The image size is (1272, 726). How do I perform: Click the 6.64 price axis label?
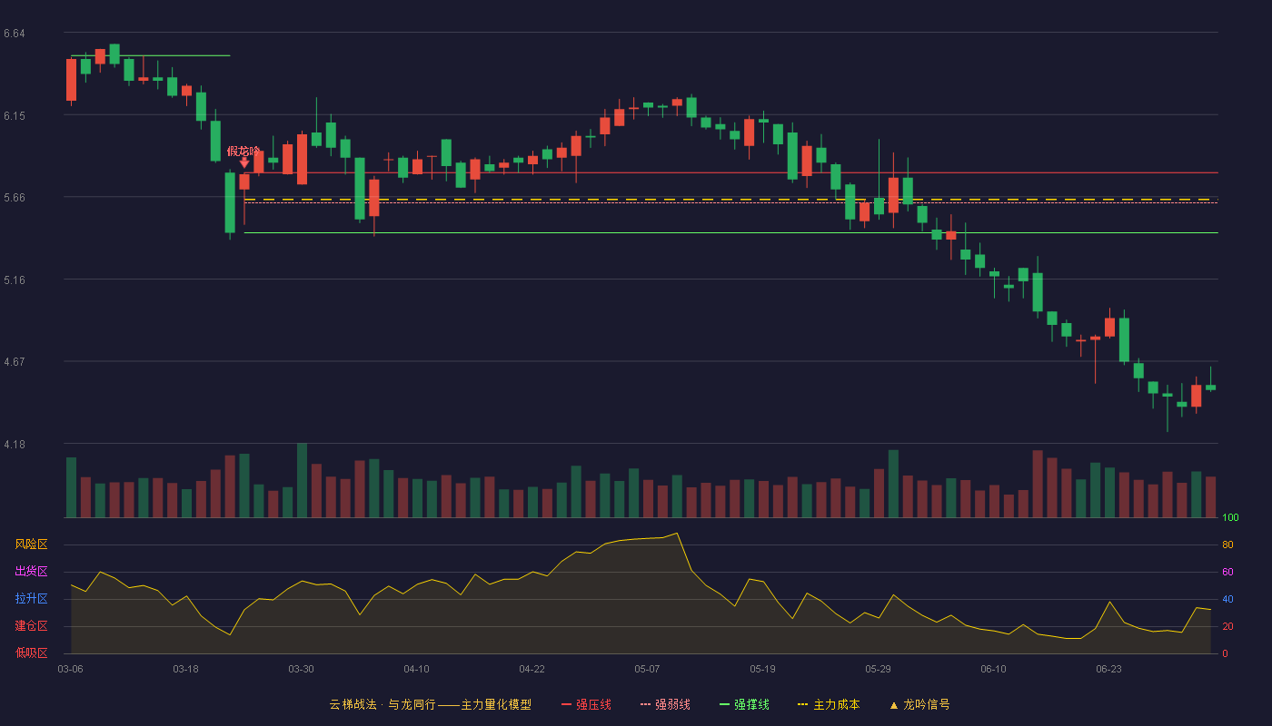[15, 34]
